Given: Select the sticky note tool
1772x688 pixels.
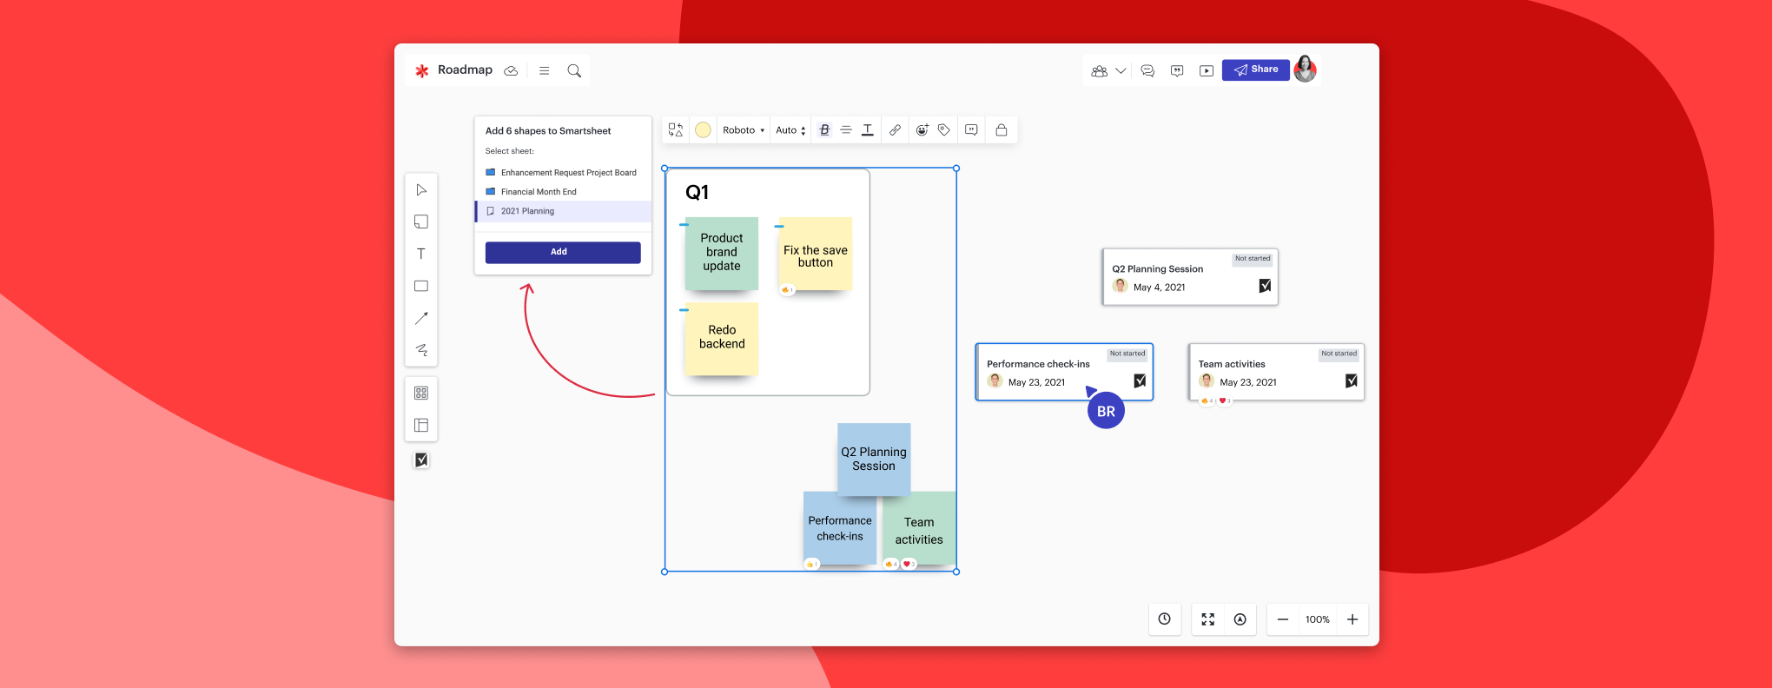Looking at the screenshot, I should pyautogui.click(x=421, y=222).
